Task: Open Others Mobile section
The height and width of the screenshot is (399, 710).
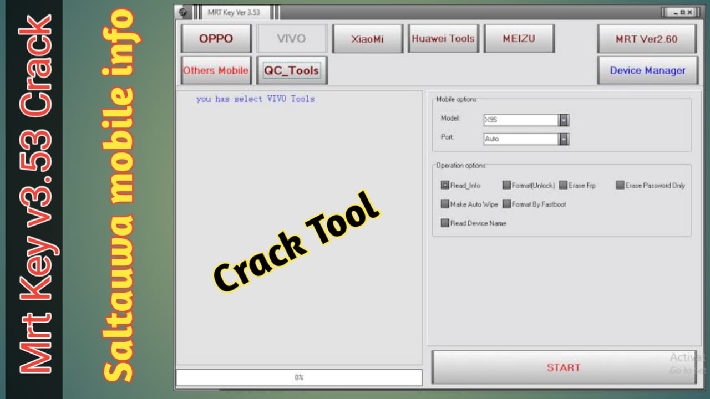Action: [216, 70]
